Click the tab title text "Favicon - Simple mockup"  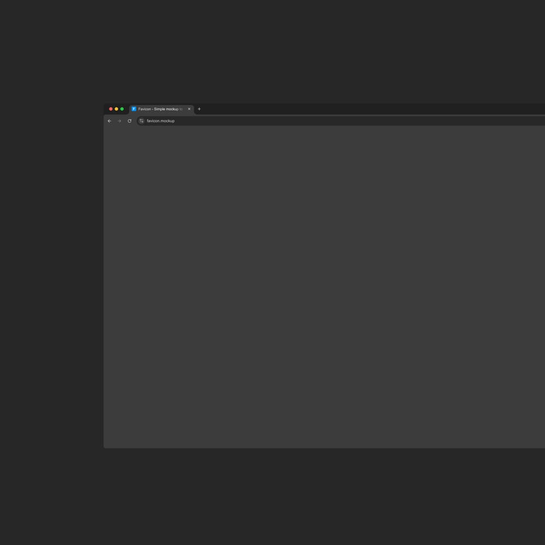(x=158, y=109)
